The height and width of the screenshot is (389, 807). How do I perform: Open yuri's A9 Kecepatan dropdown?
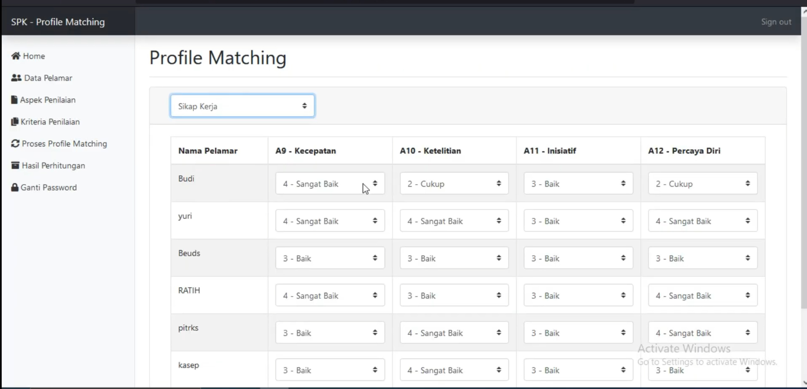coord(330,220)
